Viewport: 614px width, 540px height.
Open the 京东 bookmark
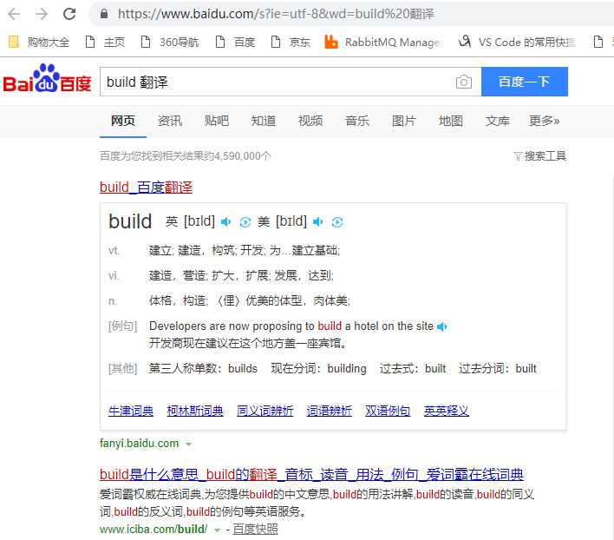tap(291, 42)
